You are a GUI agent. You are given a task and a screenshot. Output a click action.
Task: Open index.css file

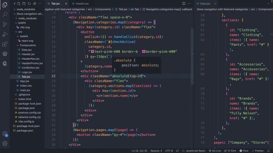26,86
